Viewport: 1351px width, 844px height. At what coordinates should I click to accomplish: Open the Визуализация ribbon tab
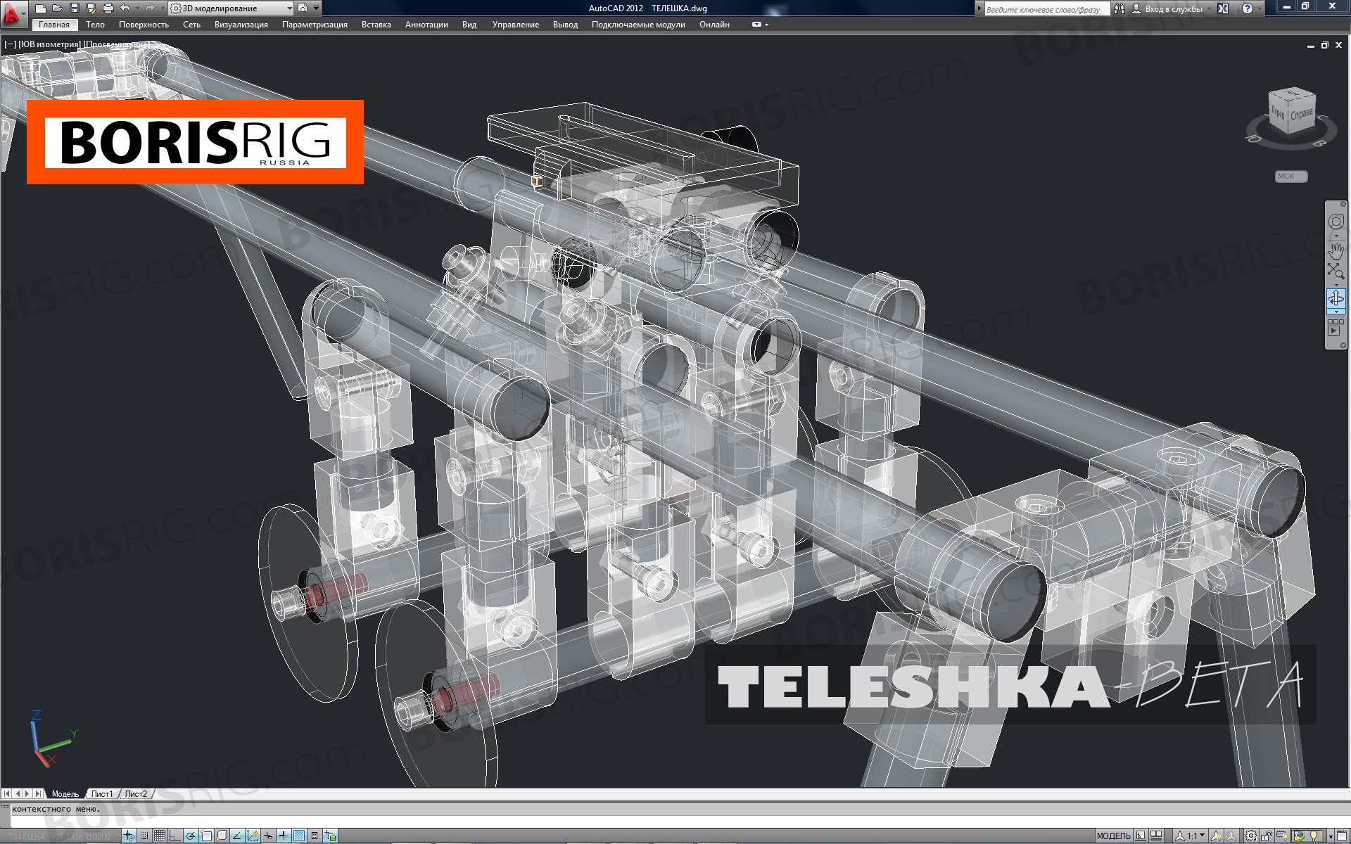pyautogui.click(x=241, y=25)
